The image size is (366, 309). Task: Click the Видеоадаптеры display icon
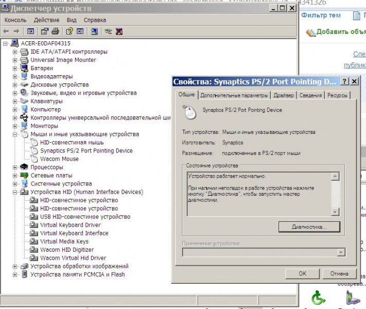(24, 76)
